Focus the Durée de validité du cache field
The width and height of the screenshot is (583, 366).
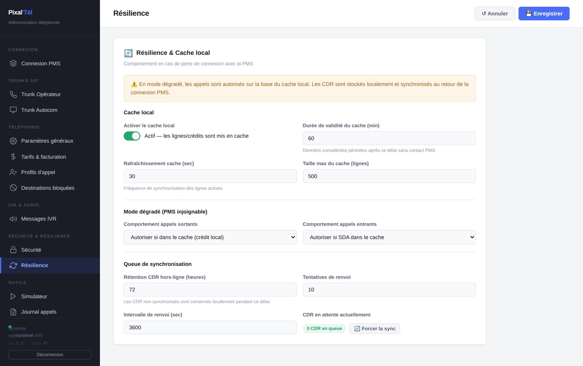click(389, 138)
